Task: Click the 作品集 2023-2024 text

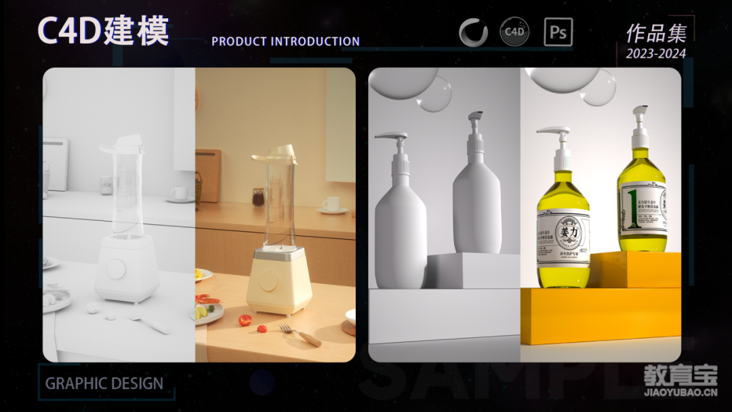Action: tap(656, 42)
